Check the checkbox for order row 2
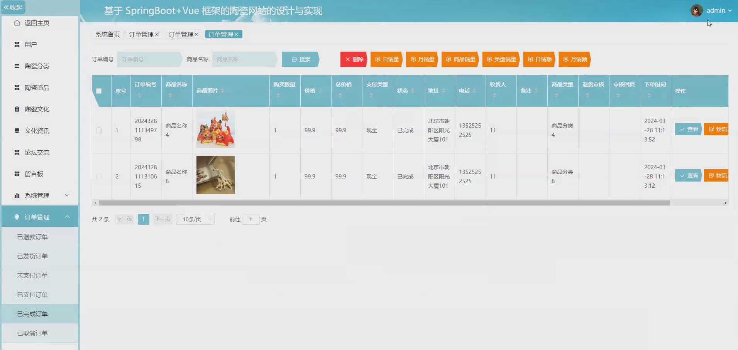This screenshot has width=738, height=350. (x=99, y=177)
